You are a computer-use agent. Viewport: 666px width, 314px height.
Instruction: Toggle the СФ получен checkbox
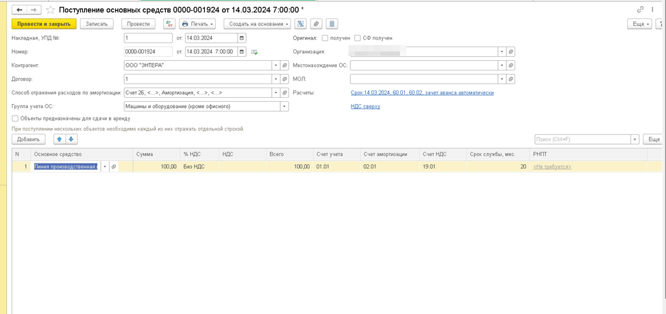358,38
